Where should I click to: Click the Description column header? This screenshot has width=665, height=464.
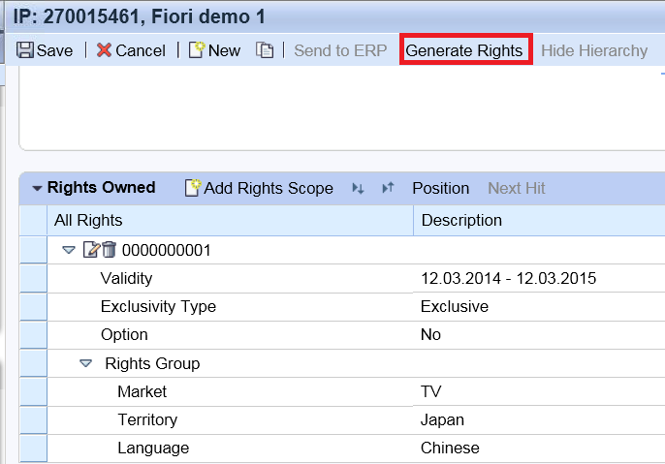click(539, 220)
